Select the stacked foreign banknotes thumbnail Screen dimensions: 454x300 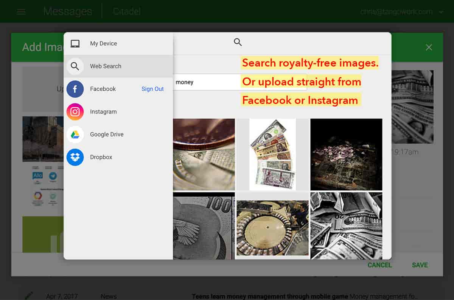(x=272, y=155)
